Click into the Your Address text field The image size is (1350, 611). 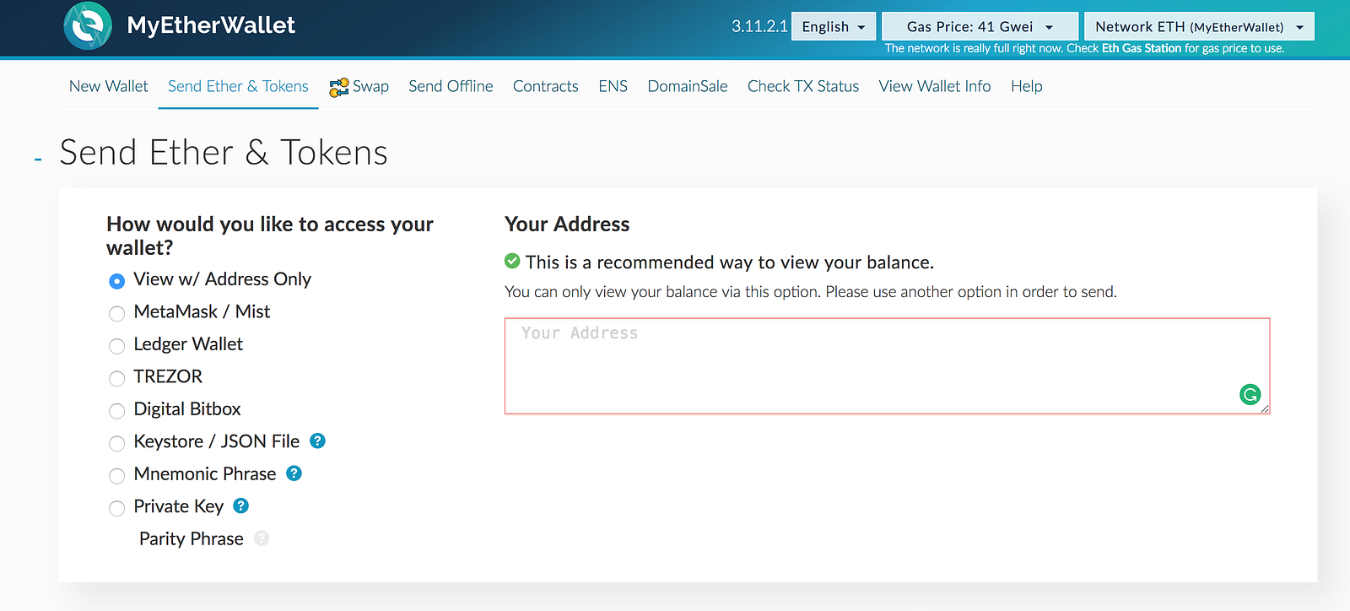(887, 365)
